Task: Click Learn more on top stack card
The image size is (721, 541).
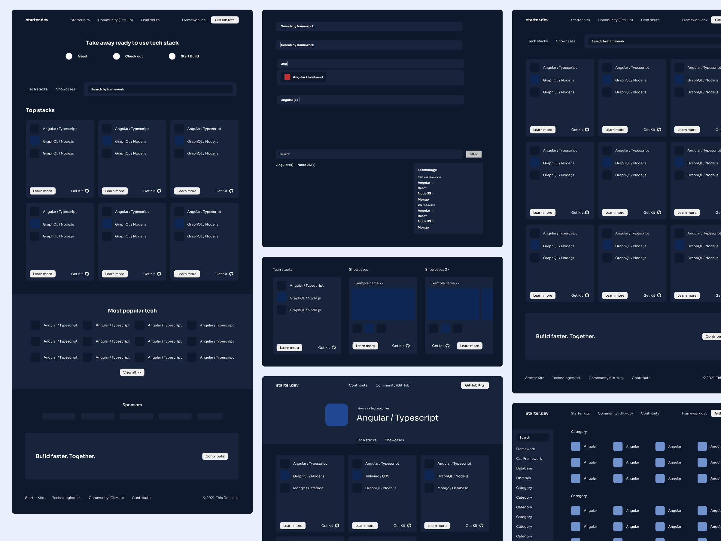Action: click(43, 190)
